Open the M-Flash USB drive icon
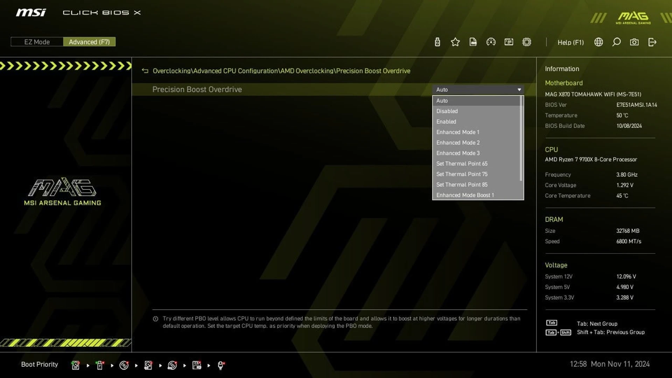The height and width of the screenshot is (378, 672). 437,42
